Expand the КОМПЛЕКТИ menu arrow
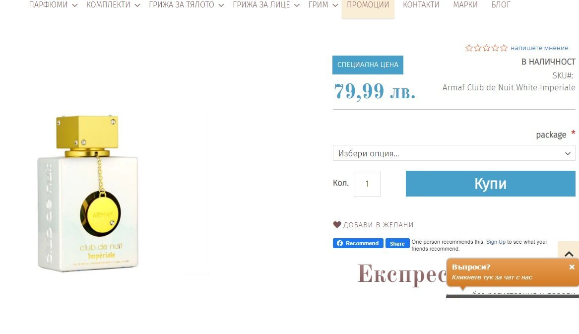The image size is (579, 334). click(137, 5)
